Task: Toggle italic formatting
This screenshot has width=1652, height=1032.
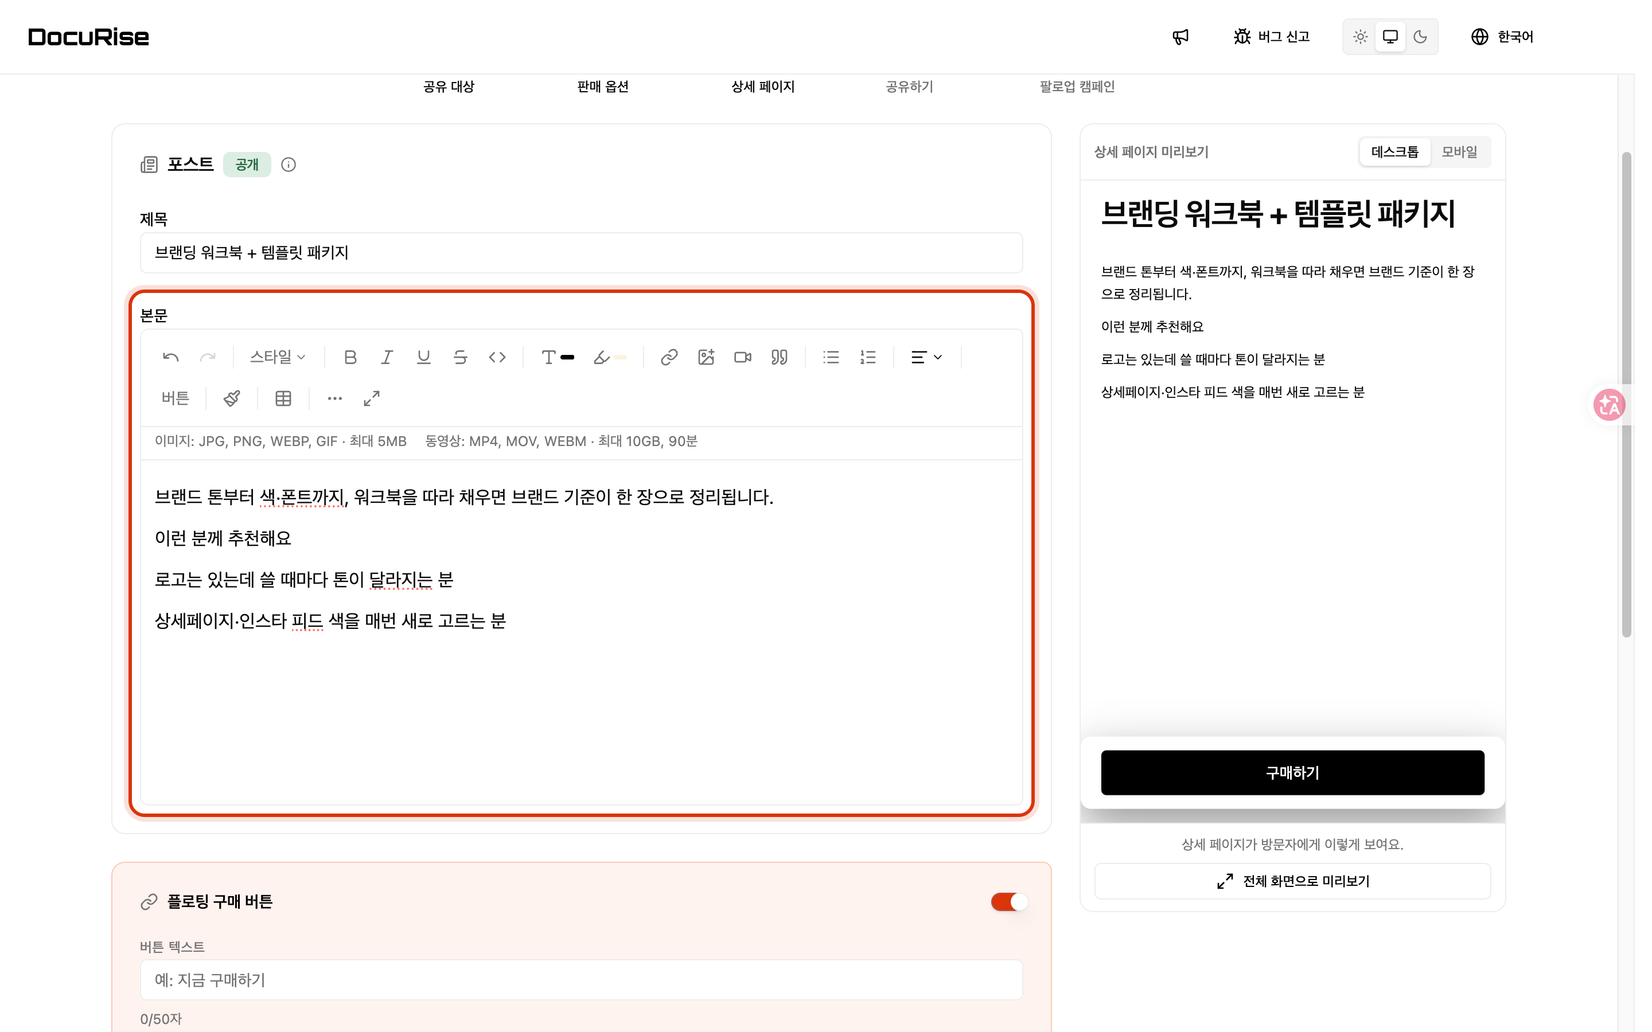Action: click(x=387, y=357)
